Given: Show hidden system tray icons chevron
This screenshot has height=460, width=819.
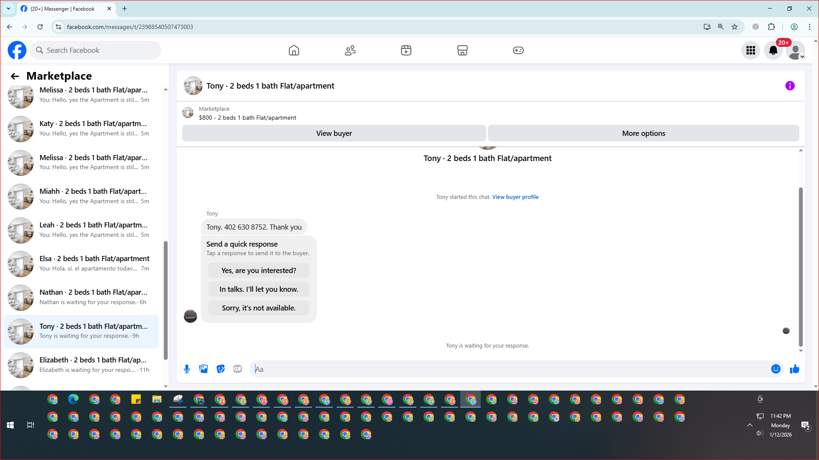Looking at the screenshot, I should pyautogui.click(x=749, y=425).
